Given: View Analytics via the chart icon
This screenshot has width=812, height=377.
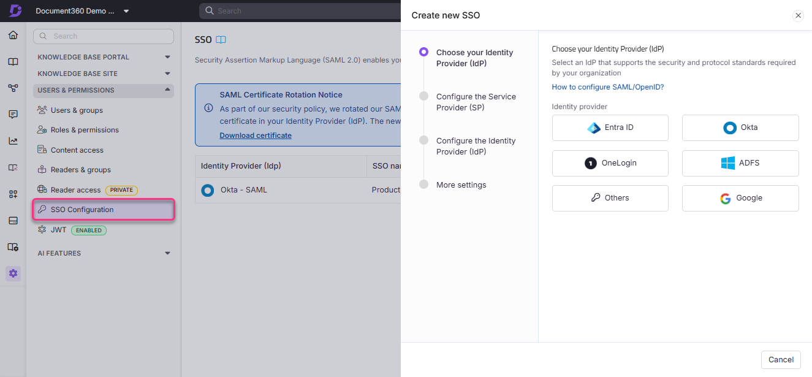Looking at the screenshot, I should pos(13,140).
